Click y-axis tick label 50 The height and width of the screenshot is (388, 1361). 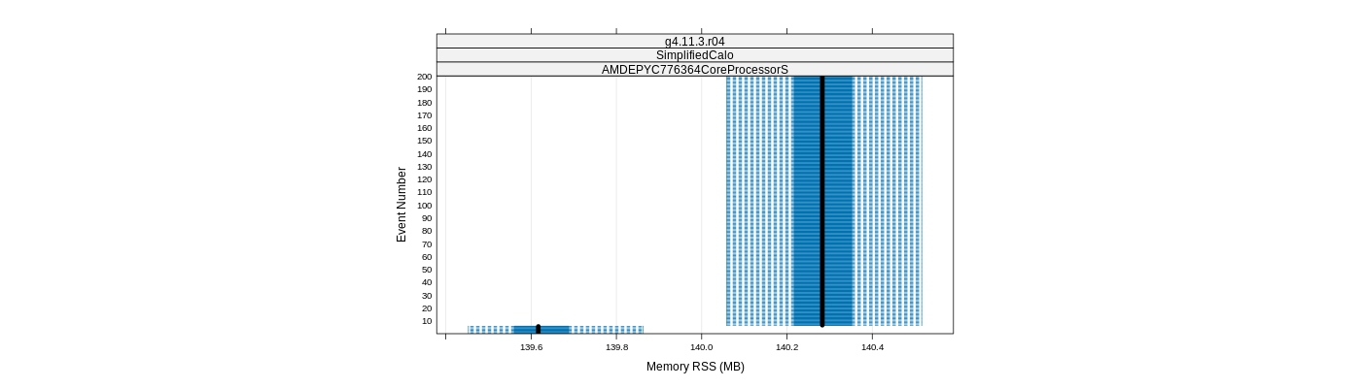(427, 270)
